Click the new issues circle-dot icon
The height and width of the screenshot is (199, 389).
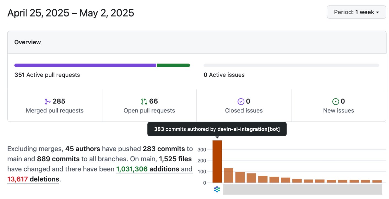coord(336,102)
